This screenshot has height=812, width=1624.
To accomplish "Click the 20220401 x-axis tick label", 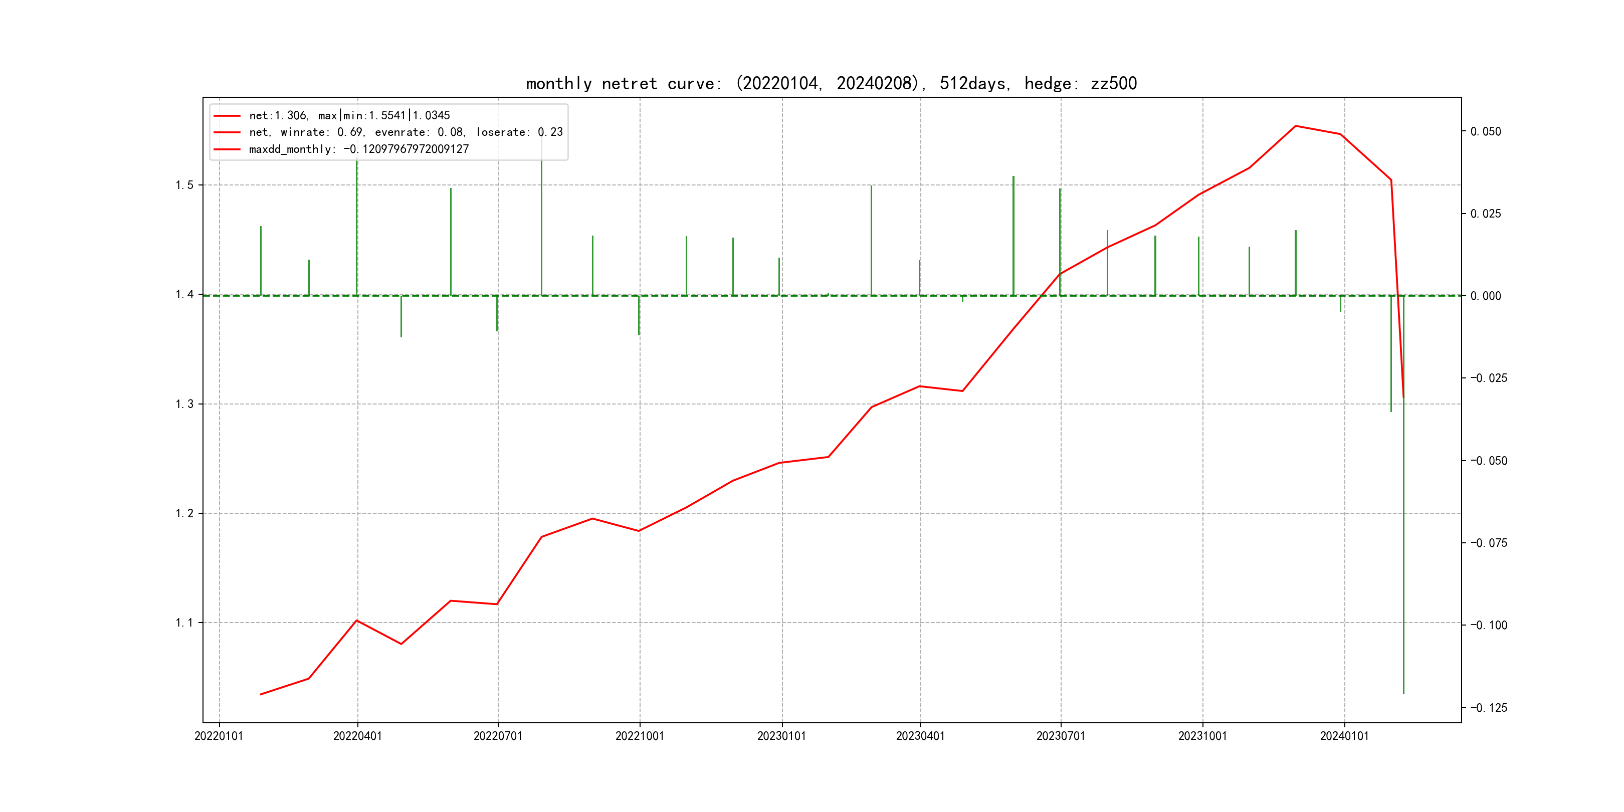I will [357, 736].
